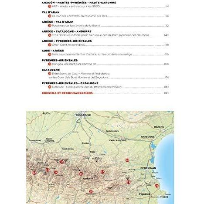This screenshot has height=204, width=204.
Task: Open the Collioure – Cadaqués contents entry
Action: pyautogui.click(x=108, y=87)
